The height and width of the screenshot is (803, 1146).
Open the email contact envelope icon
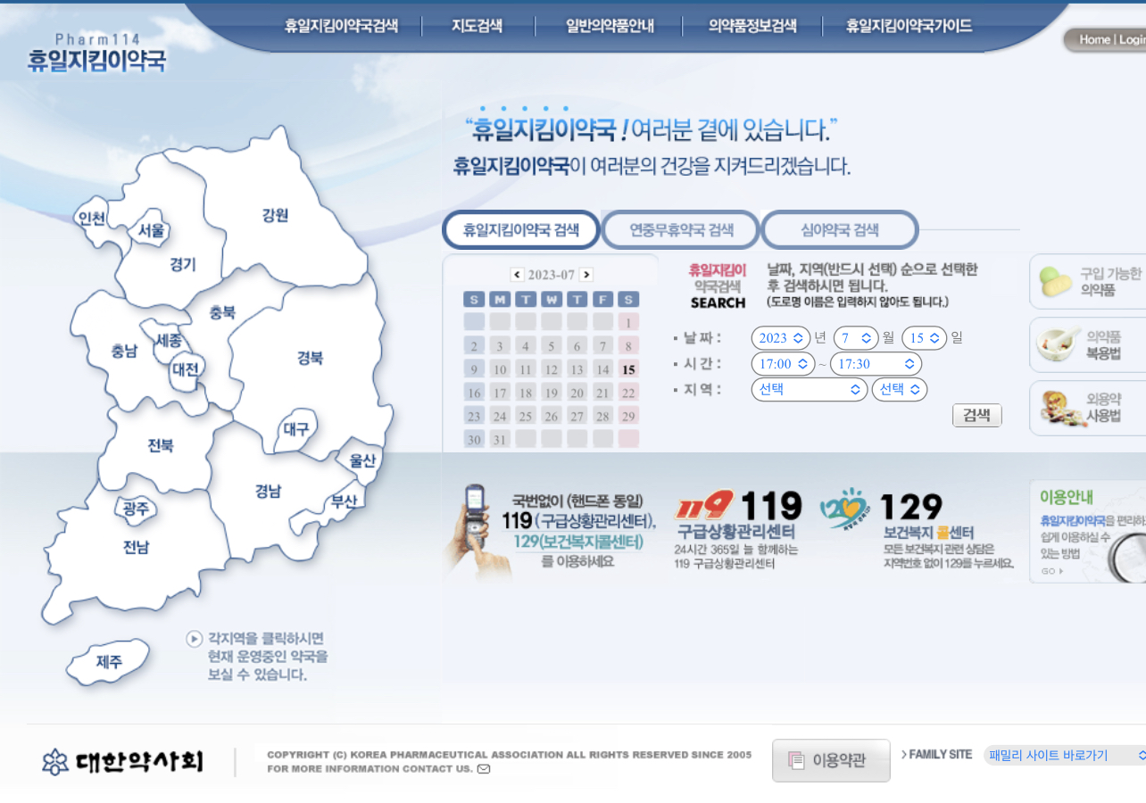(x=484, y=769)
